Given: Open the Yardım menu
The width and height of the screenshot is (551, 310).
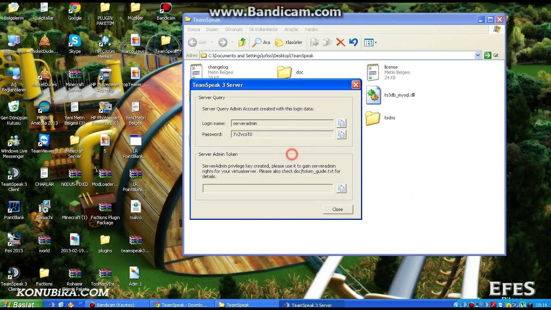Looking at the screenshot, I should point(311,29).
